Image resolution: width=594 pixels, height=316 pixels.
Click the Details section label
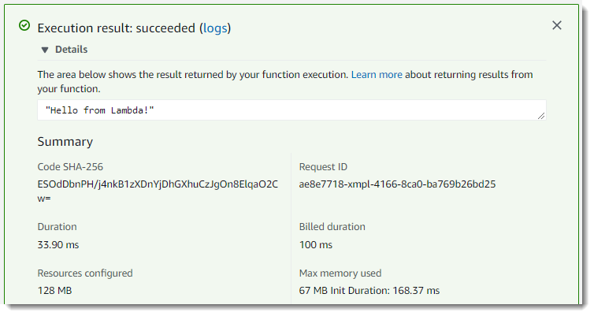tap(71, 50)
